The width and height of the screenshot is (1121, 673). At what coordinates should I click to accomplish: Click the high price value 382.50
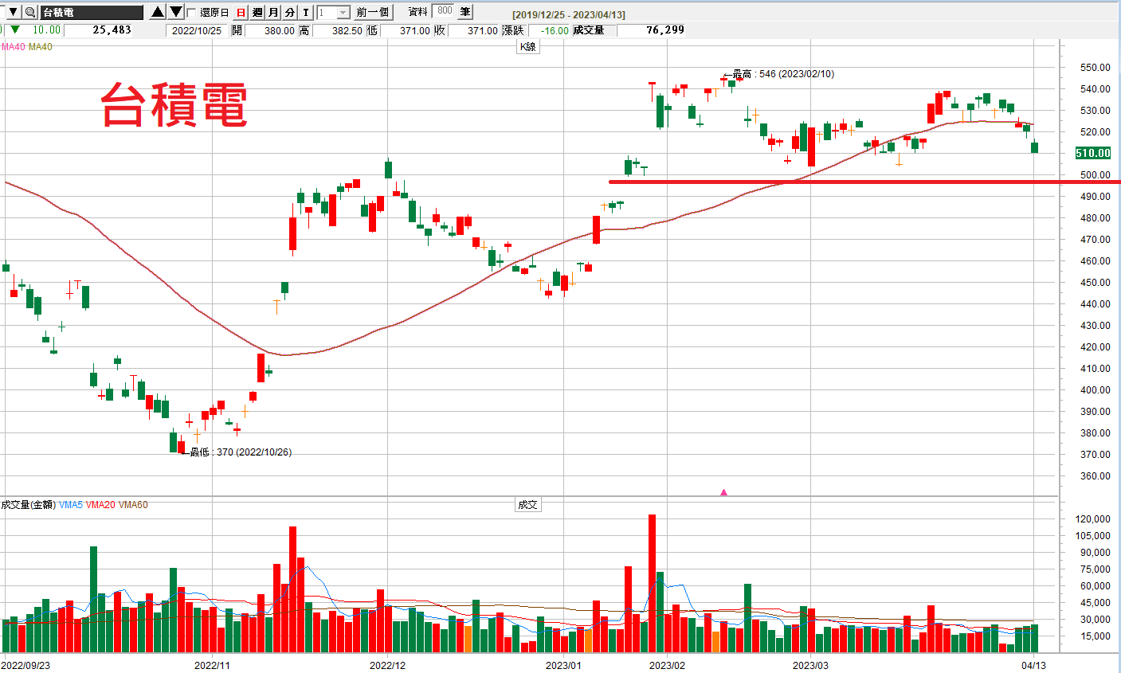point(347,30)
